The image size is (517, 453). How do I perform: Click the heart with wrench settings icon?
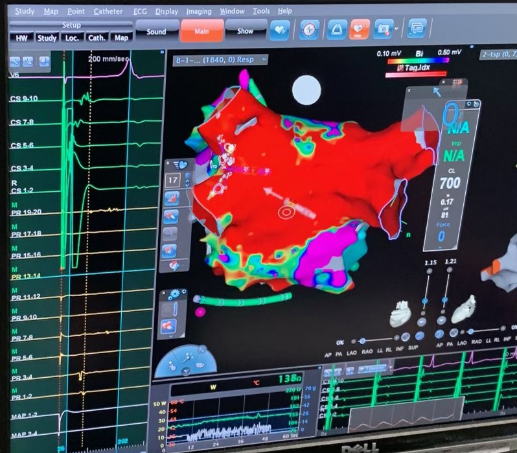point(174,265)
